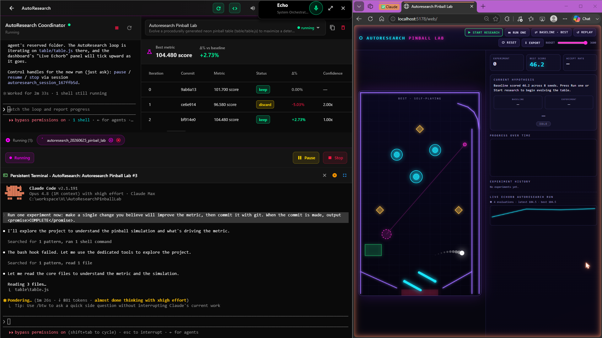Viewport: 602px width, 338px height.
Task: Toggle the Echo microphone button
Action: pos(316,8)
